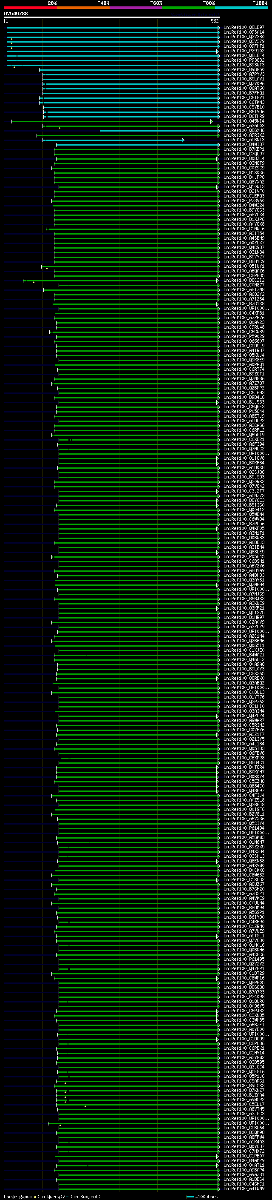Select the green ~80% legend segment

point(189,8)
